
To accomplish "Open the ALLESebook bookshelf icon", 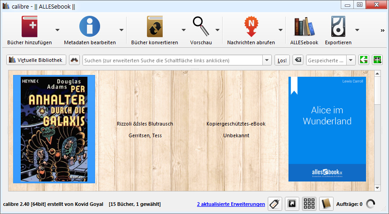I will 304,27.
